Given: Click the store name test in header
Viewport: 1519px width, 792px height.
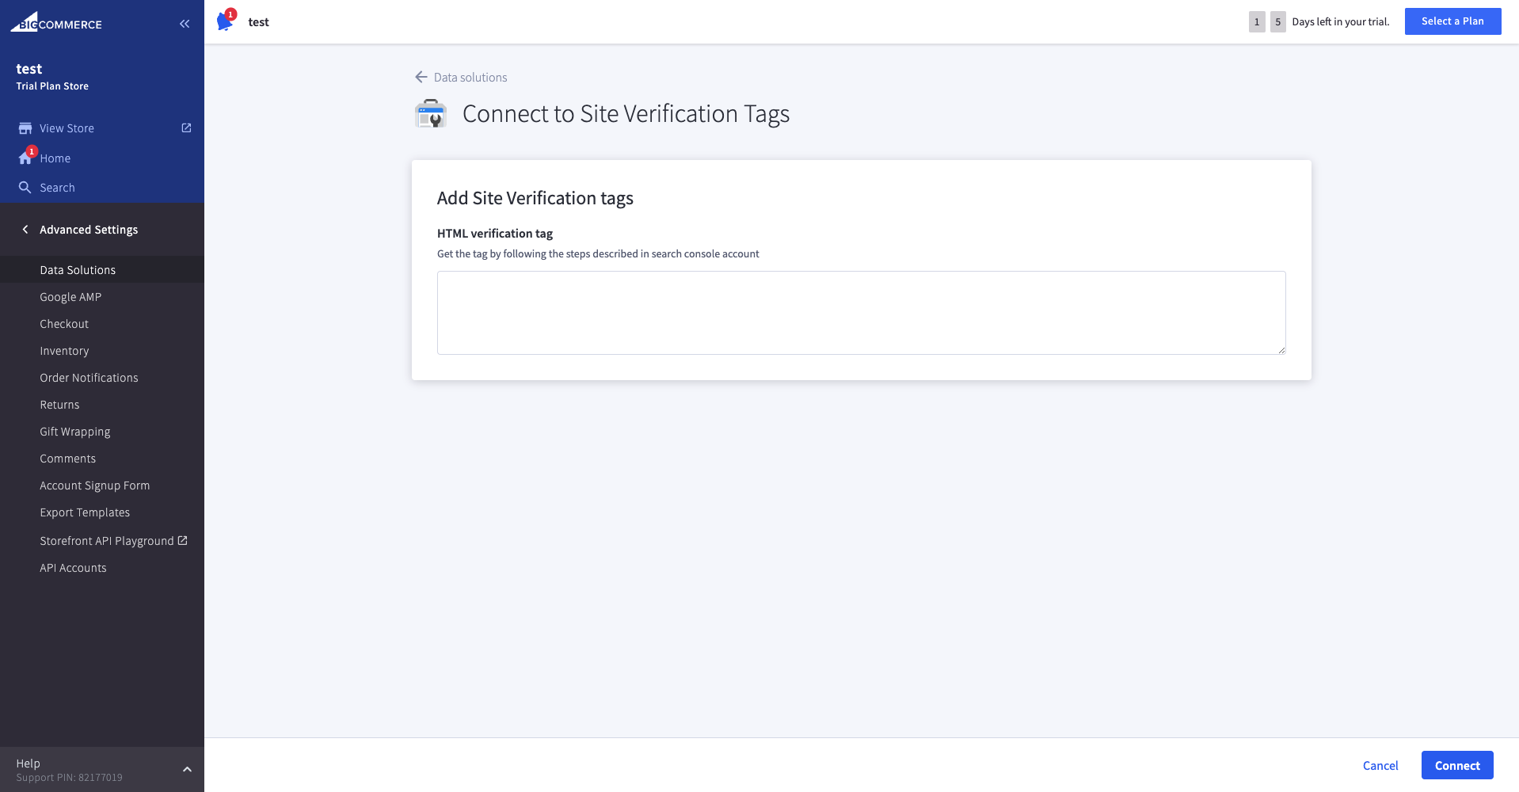Looking at the screenshot, I should 259,22.
